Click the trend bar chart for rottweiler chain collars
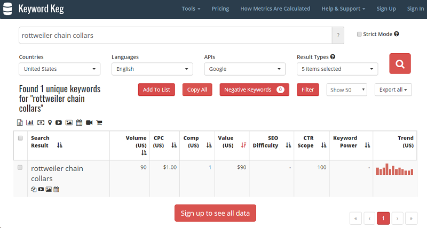The width and height of the screenshot is (427, 228). click(x=394, y=169)
